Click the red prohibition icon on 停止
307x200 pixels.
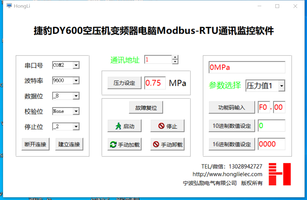(161, 126)
